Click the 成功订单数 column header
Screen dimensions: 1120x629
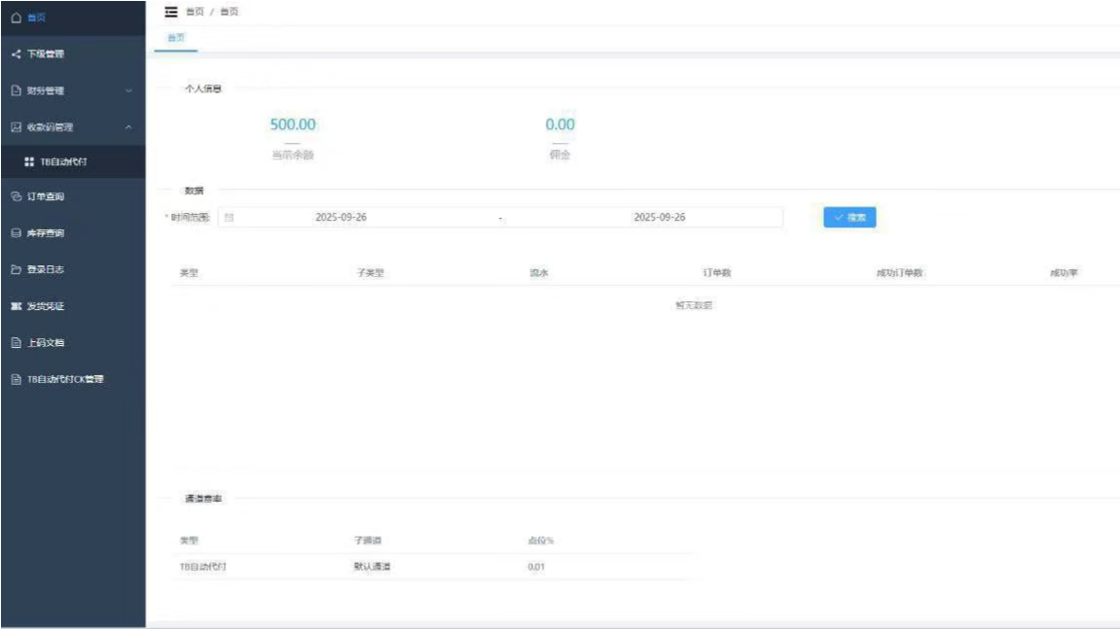pos(899,273)
